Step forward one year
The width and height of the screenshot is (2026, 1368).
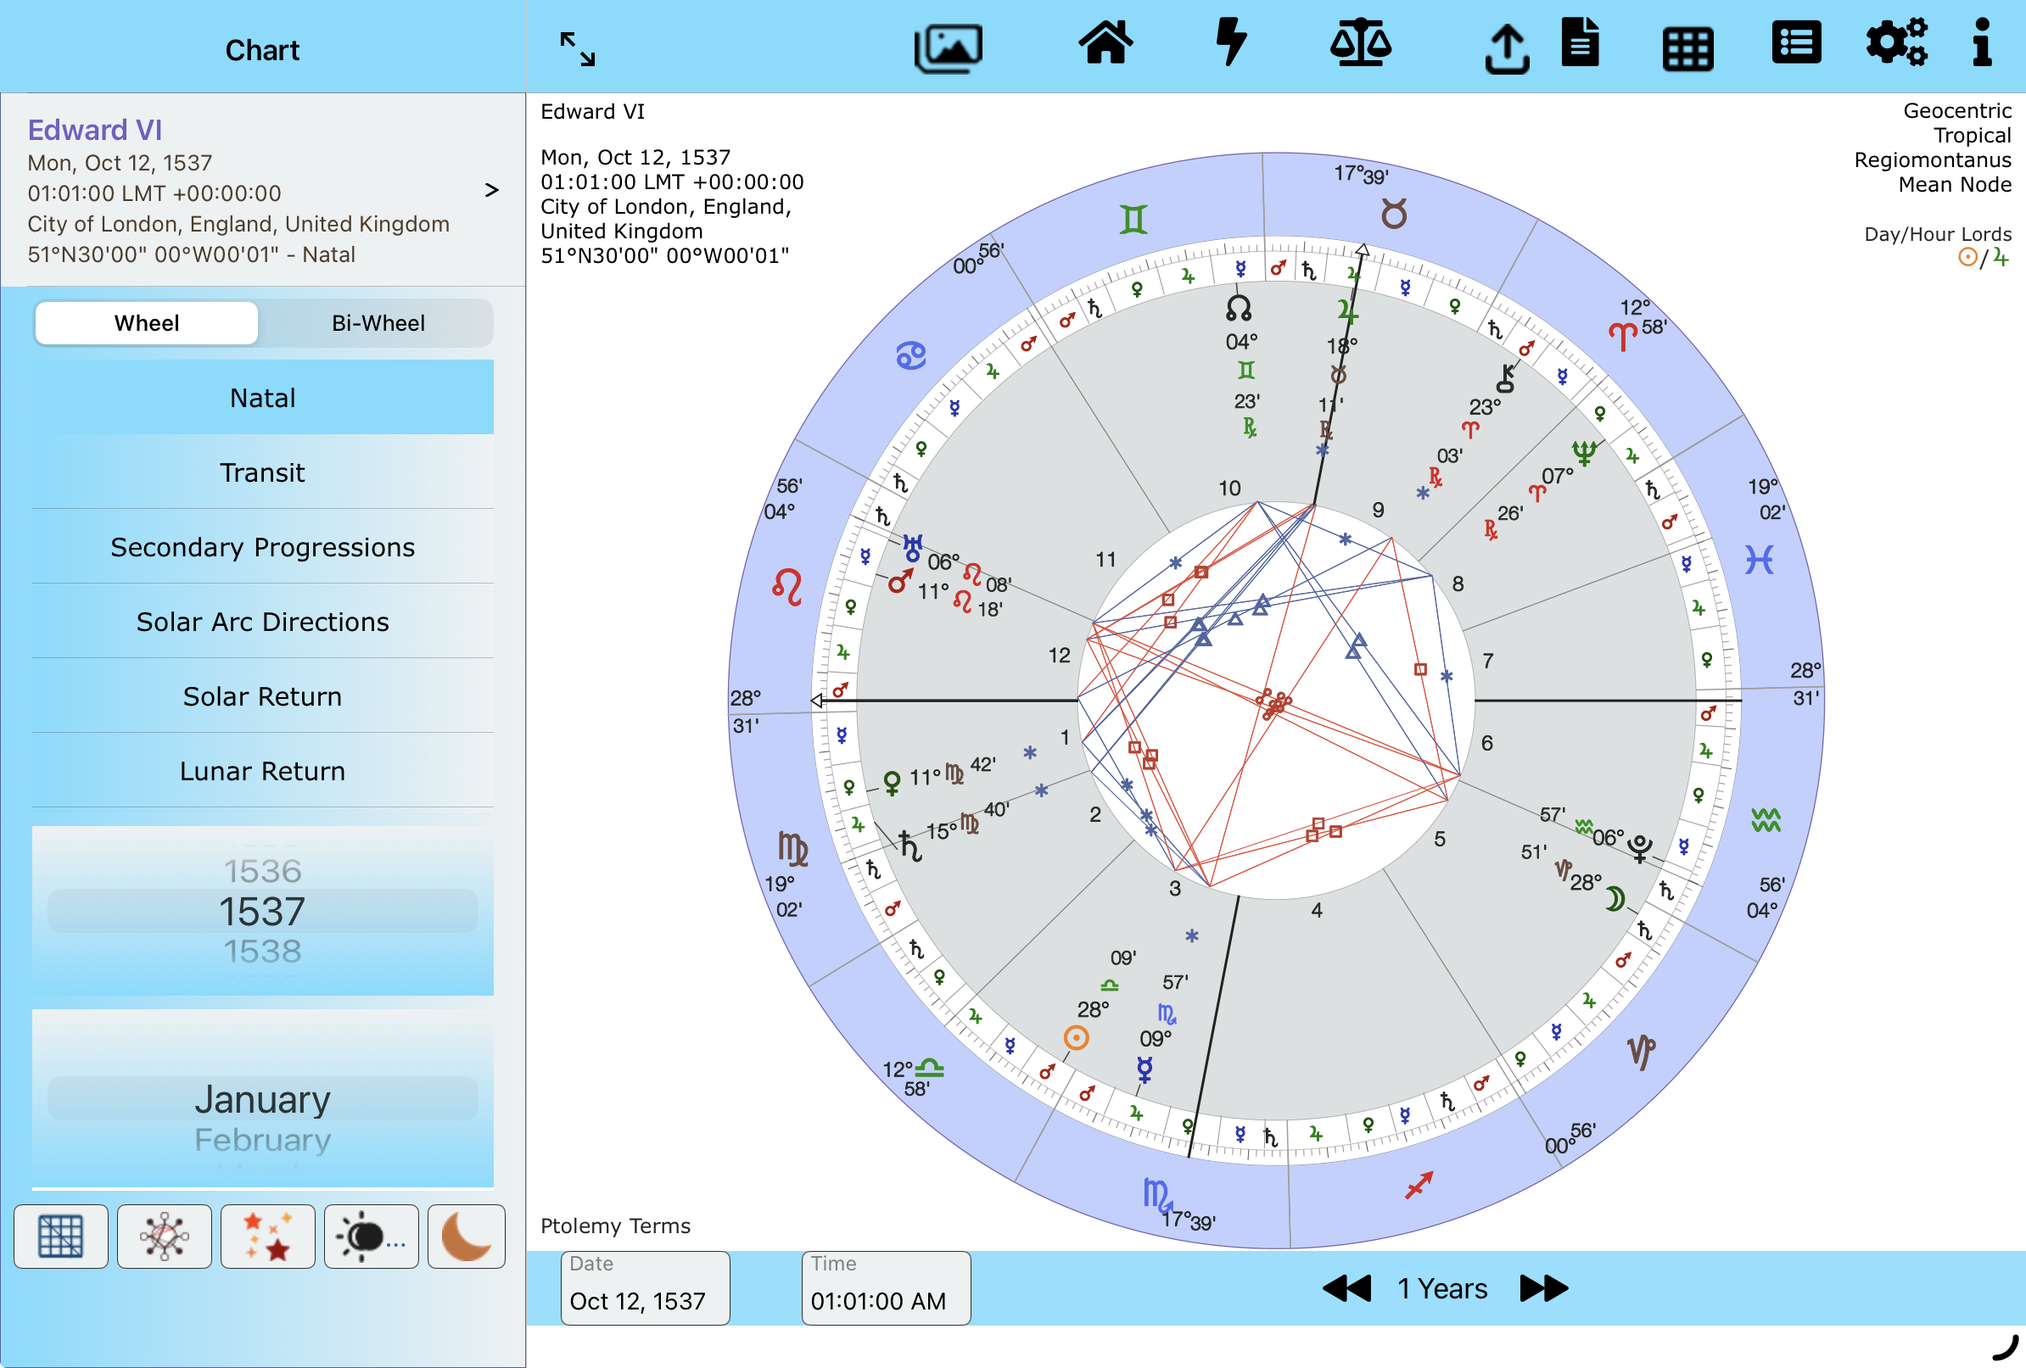point(1543,1287)
